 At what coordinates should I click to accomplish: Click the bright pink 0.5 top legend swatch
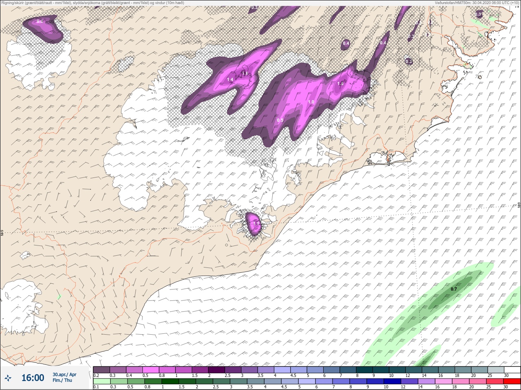tap(151, 370)
